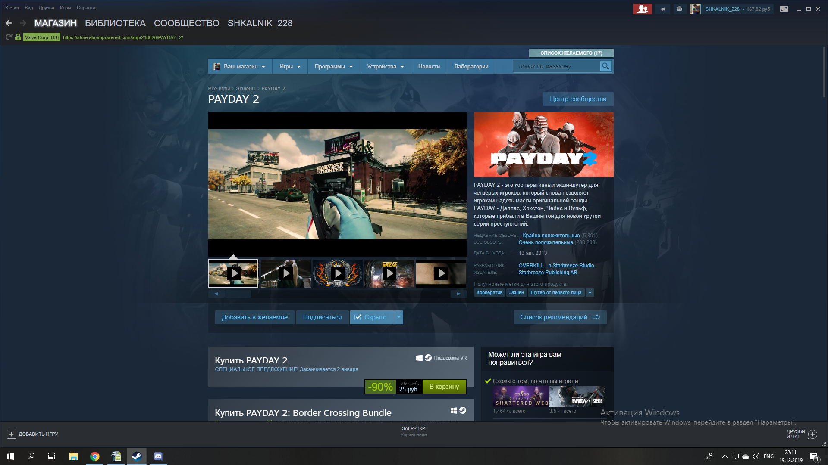Add PAYDAY 2 to wishlist

click(254, 317)
